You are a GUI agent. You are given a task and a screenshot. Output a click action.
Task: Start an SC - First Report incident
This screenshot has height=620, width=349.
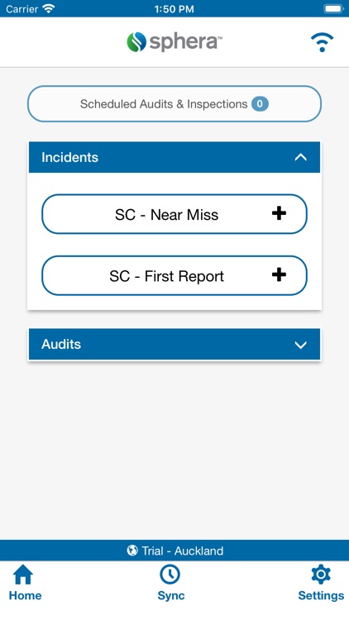point(174,275)
